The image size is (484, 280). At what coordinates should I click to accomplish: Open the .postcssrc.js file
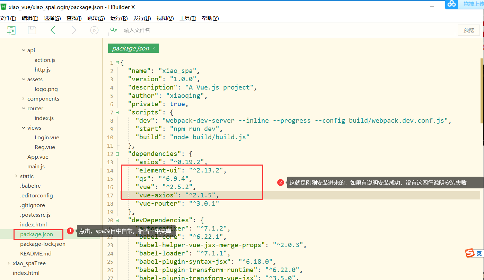pos(35,215)
